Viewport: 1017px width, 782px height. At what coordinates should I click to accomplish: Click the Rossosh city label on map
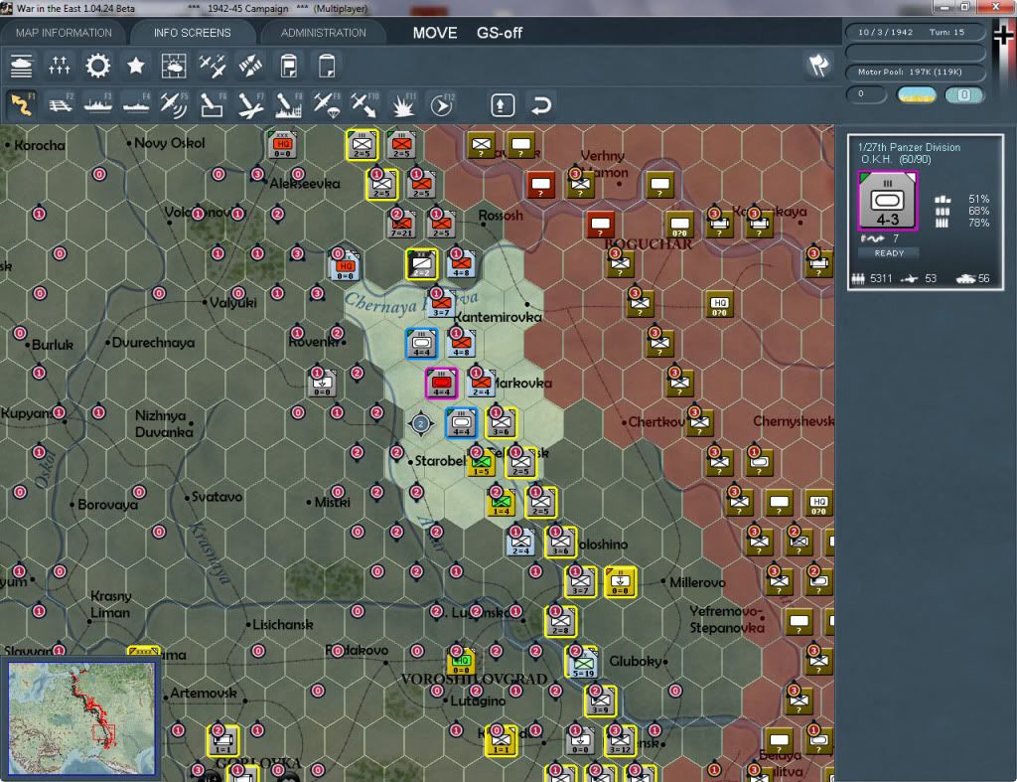point(501,216)
